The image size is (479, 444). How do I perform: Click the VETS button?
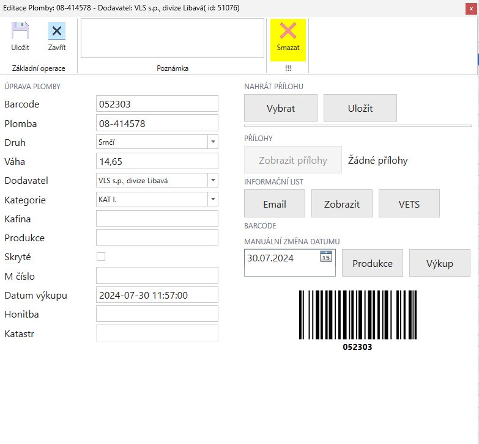(409, 204)
